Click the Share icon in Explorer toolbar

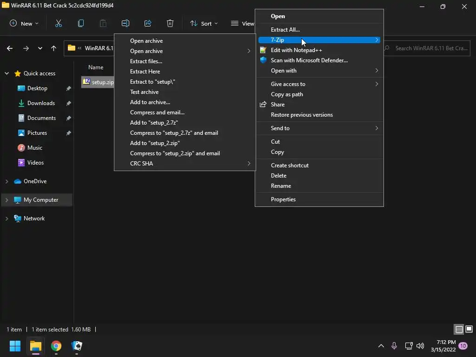pos(148,23)
